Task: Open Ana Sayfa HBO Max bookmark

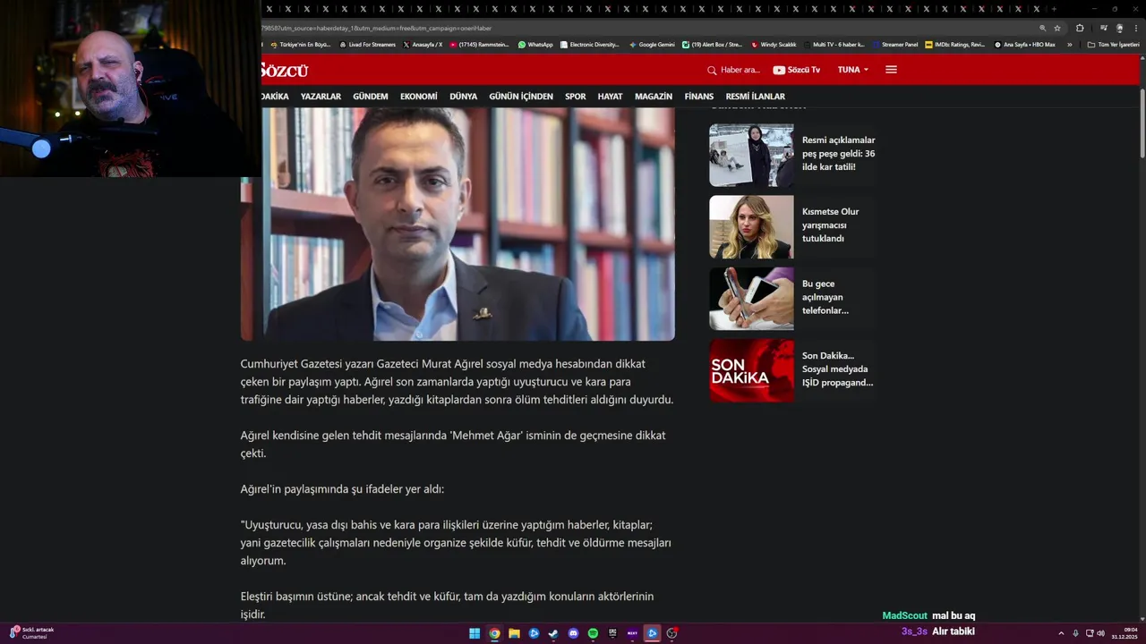Action: coord(1024,45)
